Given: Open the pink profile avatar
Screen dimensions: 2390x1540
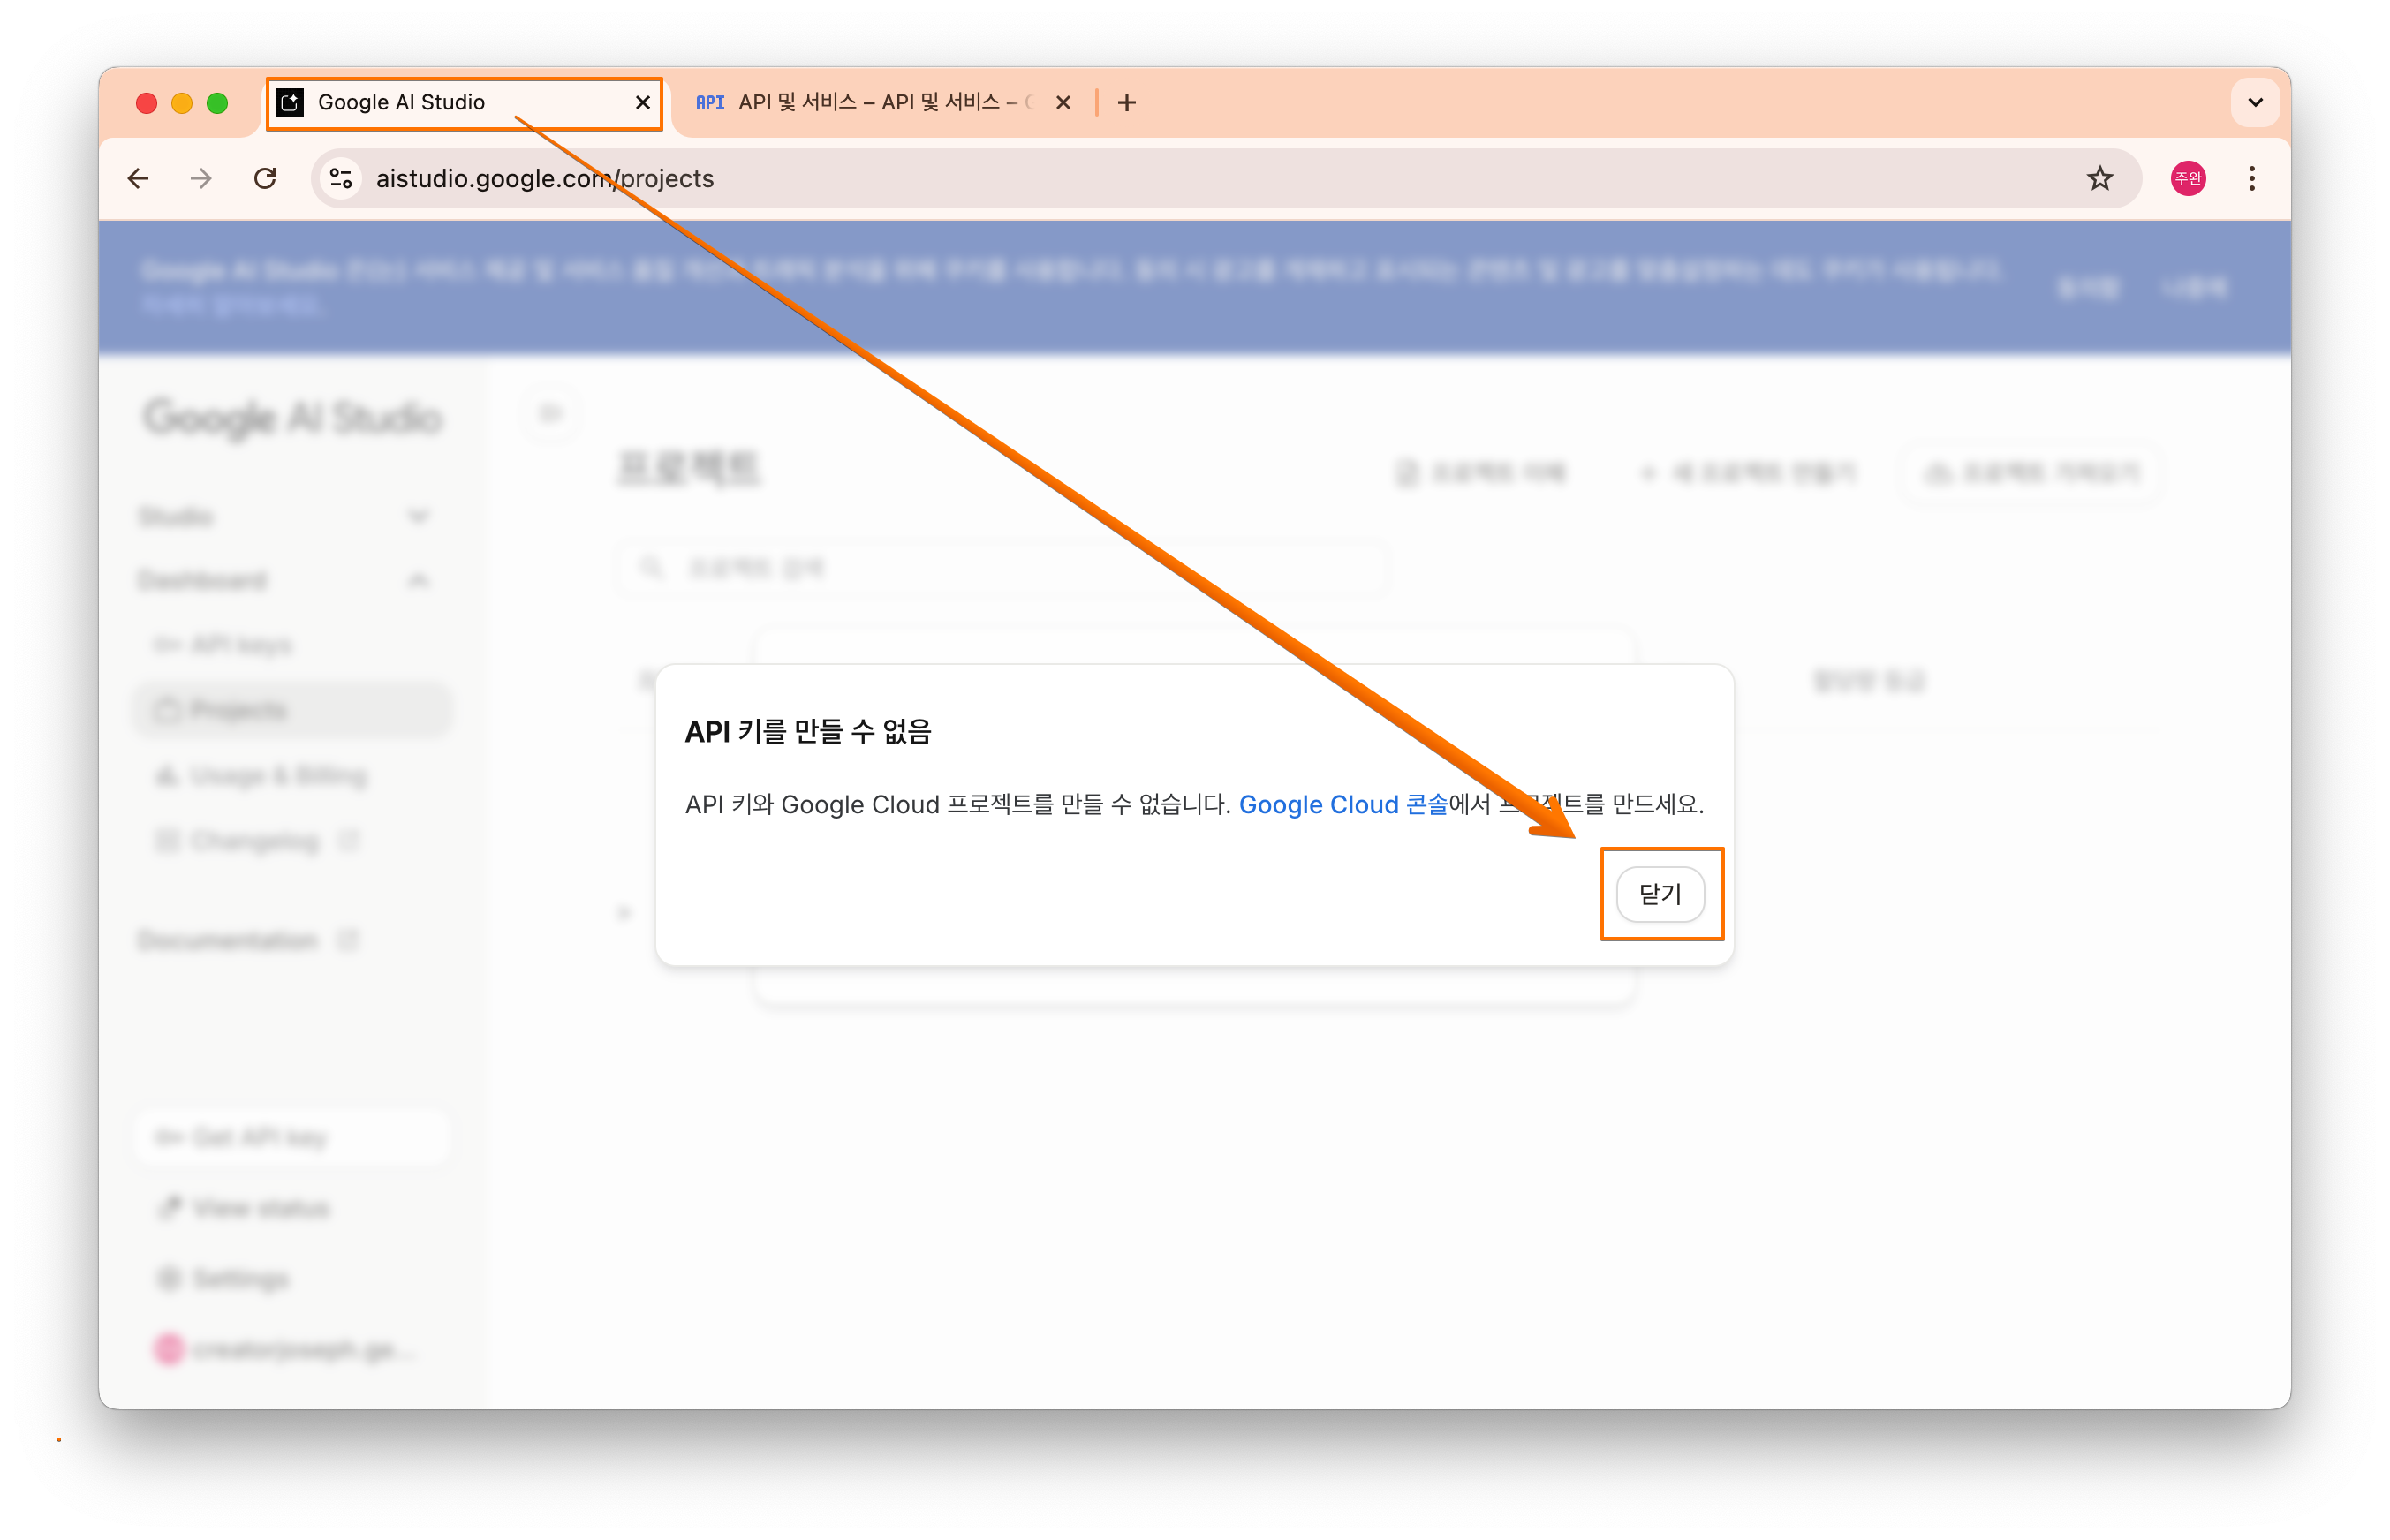Looking at the screenshot, I should (x=2188, y=179).
